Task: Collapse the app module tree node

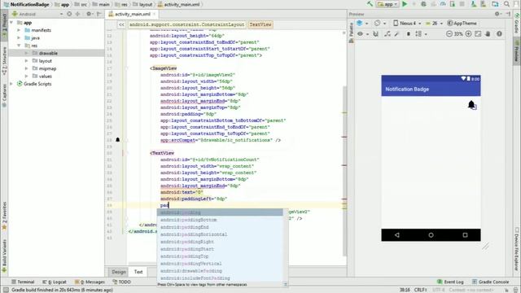Action: (11, 23)
